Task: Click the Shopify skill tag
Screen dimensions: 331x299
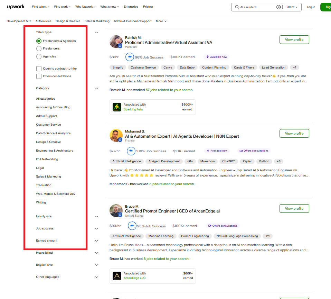Action: pos(117,67)
